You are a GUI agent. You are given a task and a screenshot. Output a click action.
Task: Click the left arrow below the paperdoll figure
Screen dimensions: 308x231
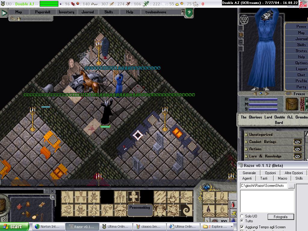[x=255, y=94]
